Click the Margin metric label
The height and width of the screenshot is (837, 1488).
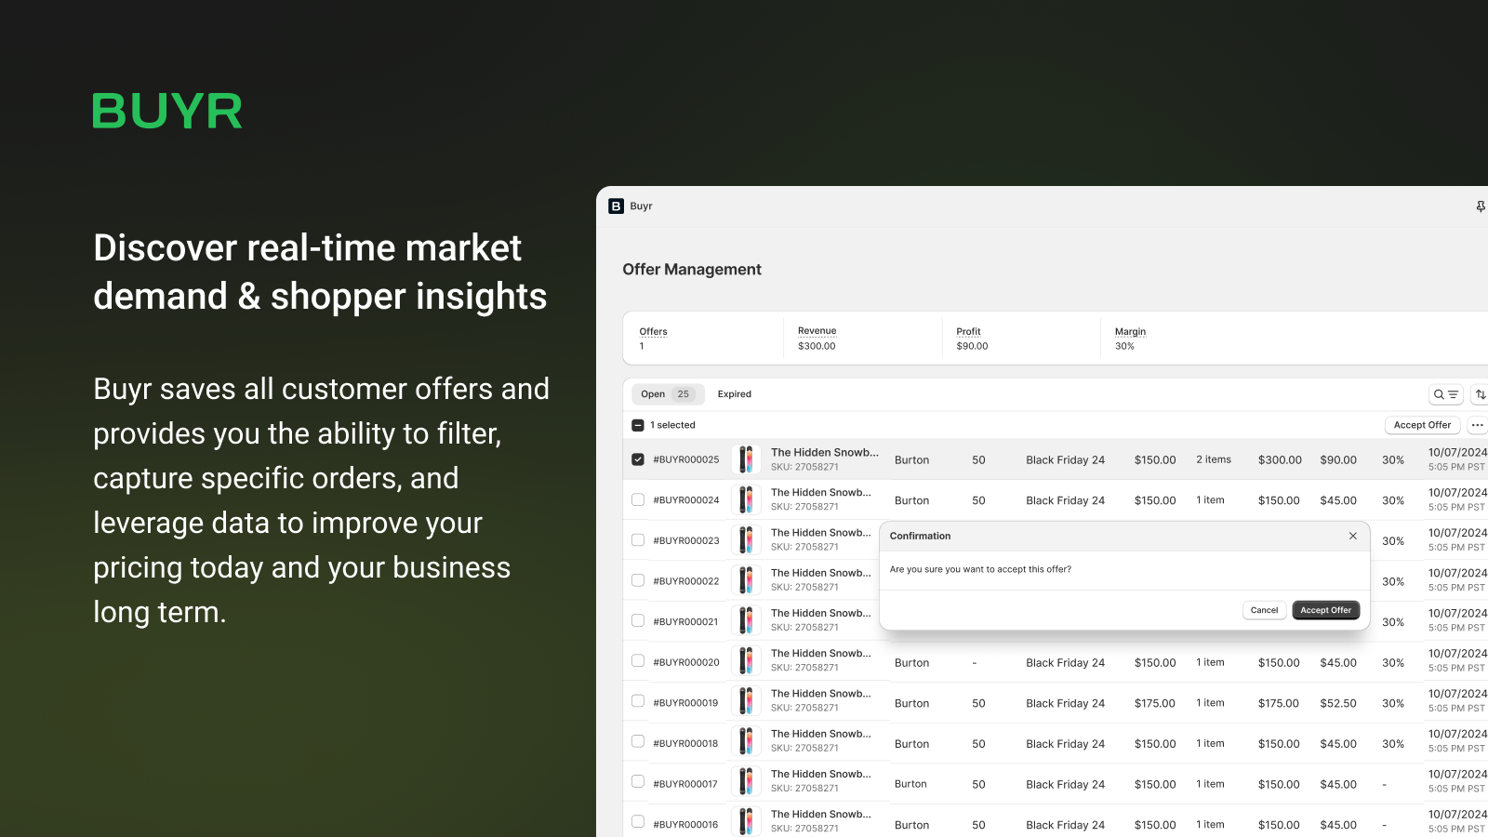1130,331
